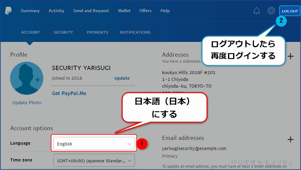Open the Offers menu item
This screenshot has height=170, width=301.
pyautogui.click(x=145, y=11)
